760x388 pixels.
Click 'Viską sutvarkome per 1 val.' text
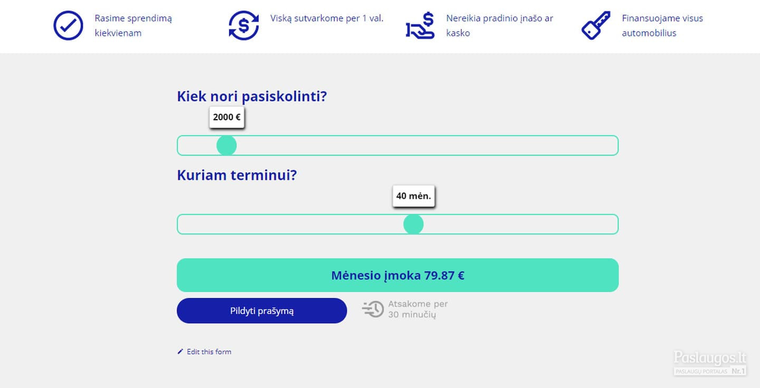pos(327,18)
